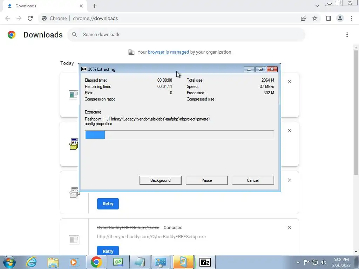This screenshot has width=359, height=269.
Task: Click the 7z icon in dialog title bar
Action: pyautogui.click(x=84, y=69)
